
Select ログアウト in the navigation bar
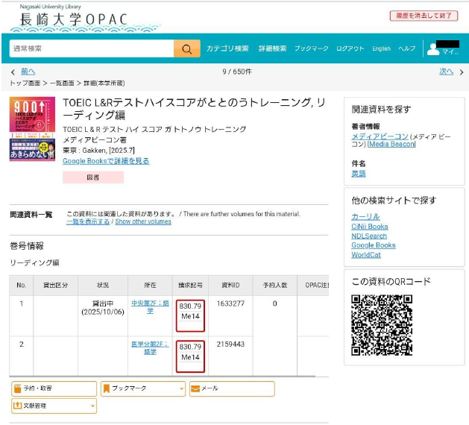(x=350, y=48)
